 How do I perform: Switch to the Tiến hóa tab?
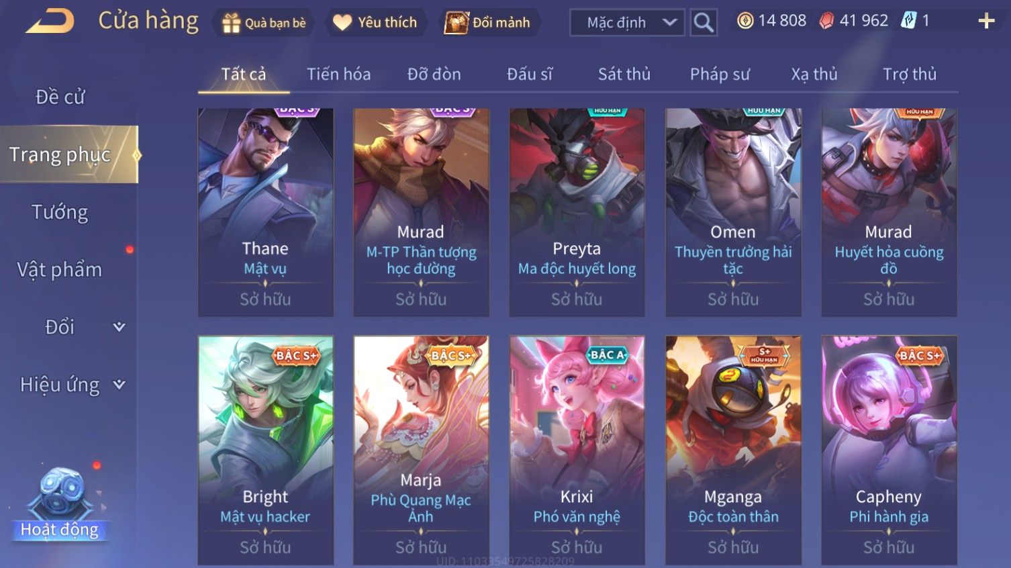click(x=338, y=74)
